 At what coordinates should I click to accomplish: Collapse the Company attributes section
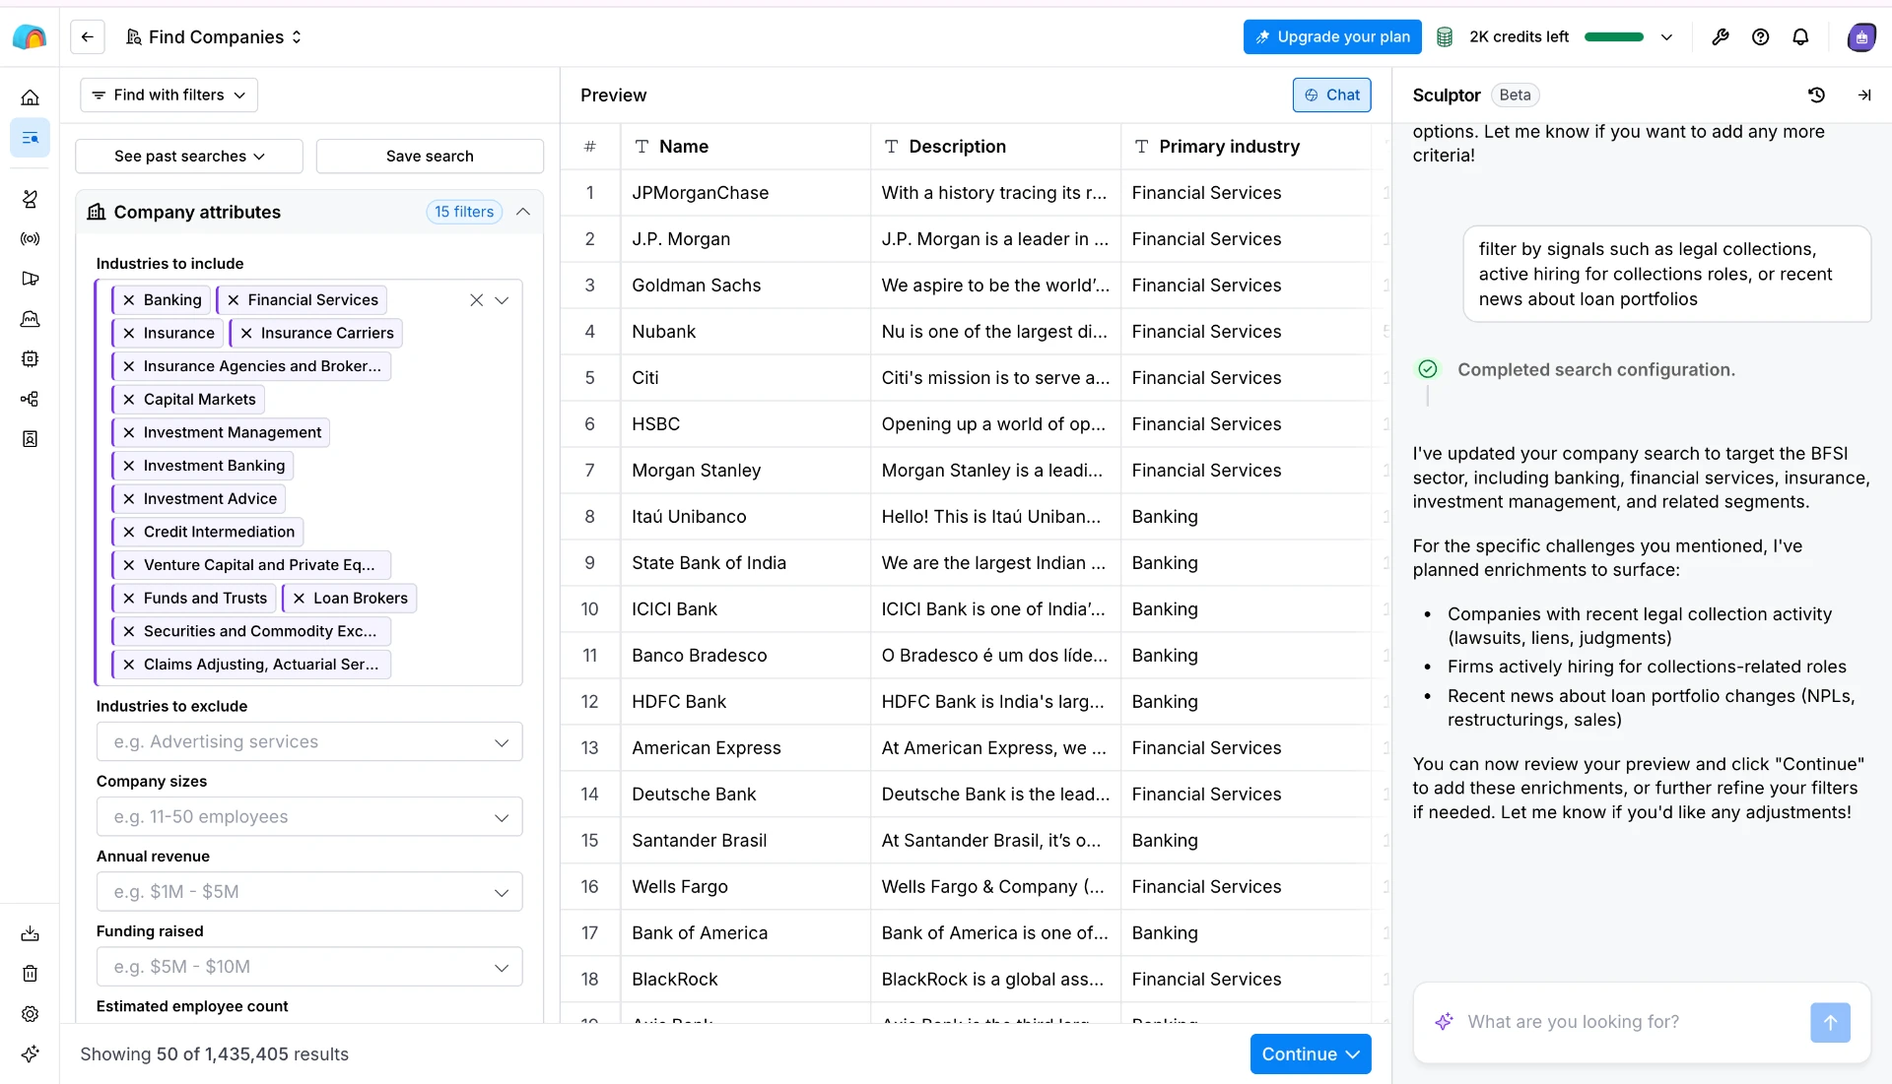tap(523, 213)
